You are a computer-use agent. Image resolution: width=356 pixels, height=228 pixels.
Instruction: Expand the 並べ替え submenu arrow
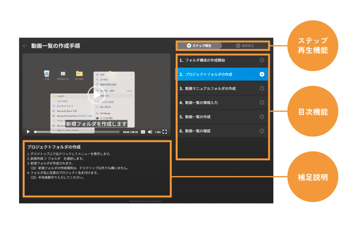(x=131, y=79)
